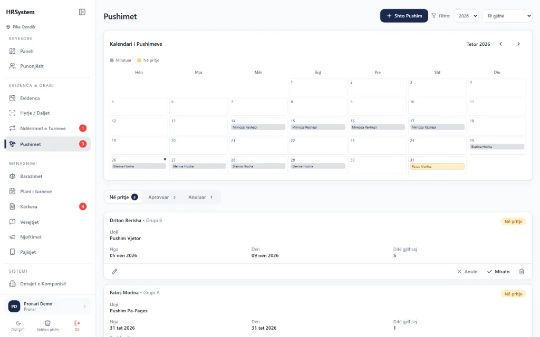Log out using the red Dil icon
This screenshot has width=540, height=337.
point(77,323)
